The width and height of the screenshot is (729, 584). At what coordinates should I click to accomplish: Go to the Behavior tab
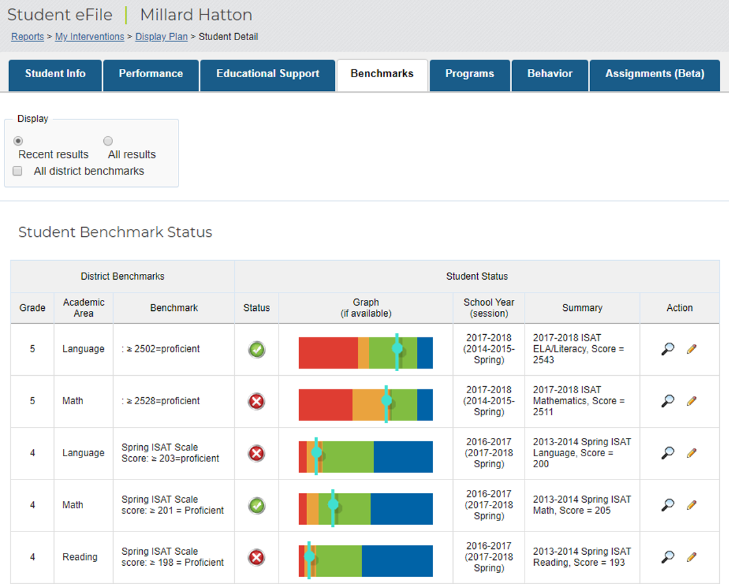click(x=549, y=74)
